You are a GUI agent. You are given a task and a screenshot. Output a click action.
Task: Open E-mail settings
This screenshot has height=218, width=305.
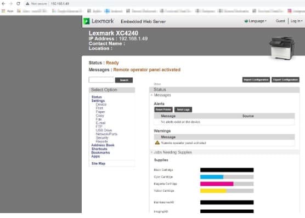(100, 123)
